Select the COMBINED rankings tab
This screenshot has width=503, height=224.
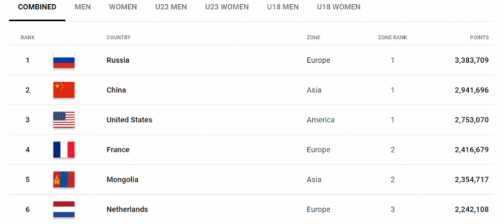(x=37, y=7)
